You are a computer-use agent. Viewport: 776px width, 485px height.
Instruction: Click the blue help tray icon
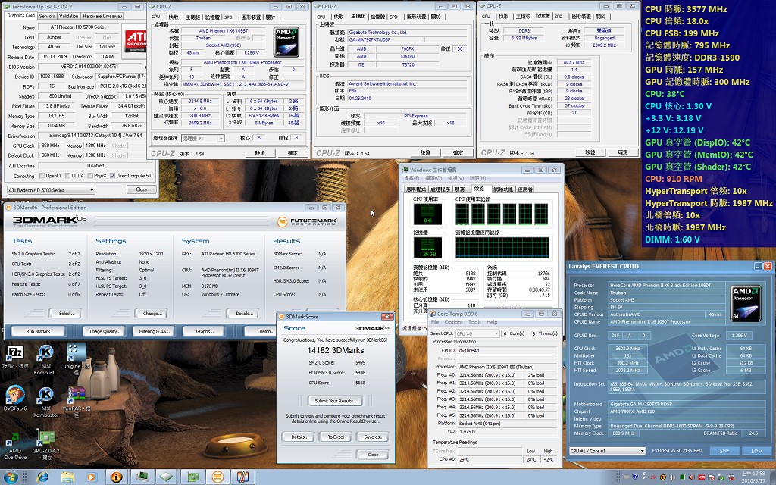pyautogui.click(x=636, y=477)
